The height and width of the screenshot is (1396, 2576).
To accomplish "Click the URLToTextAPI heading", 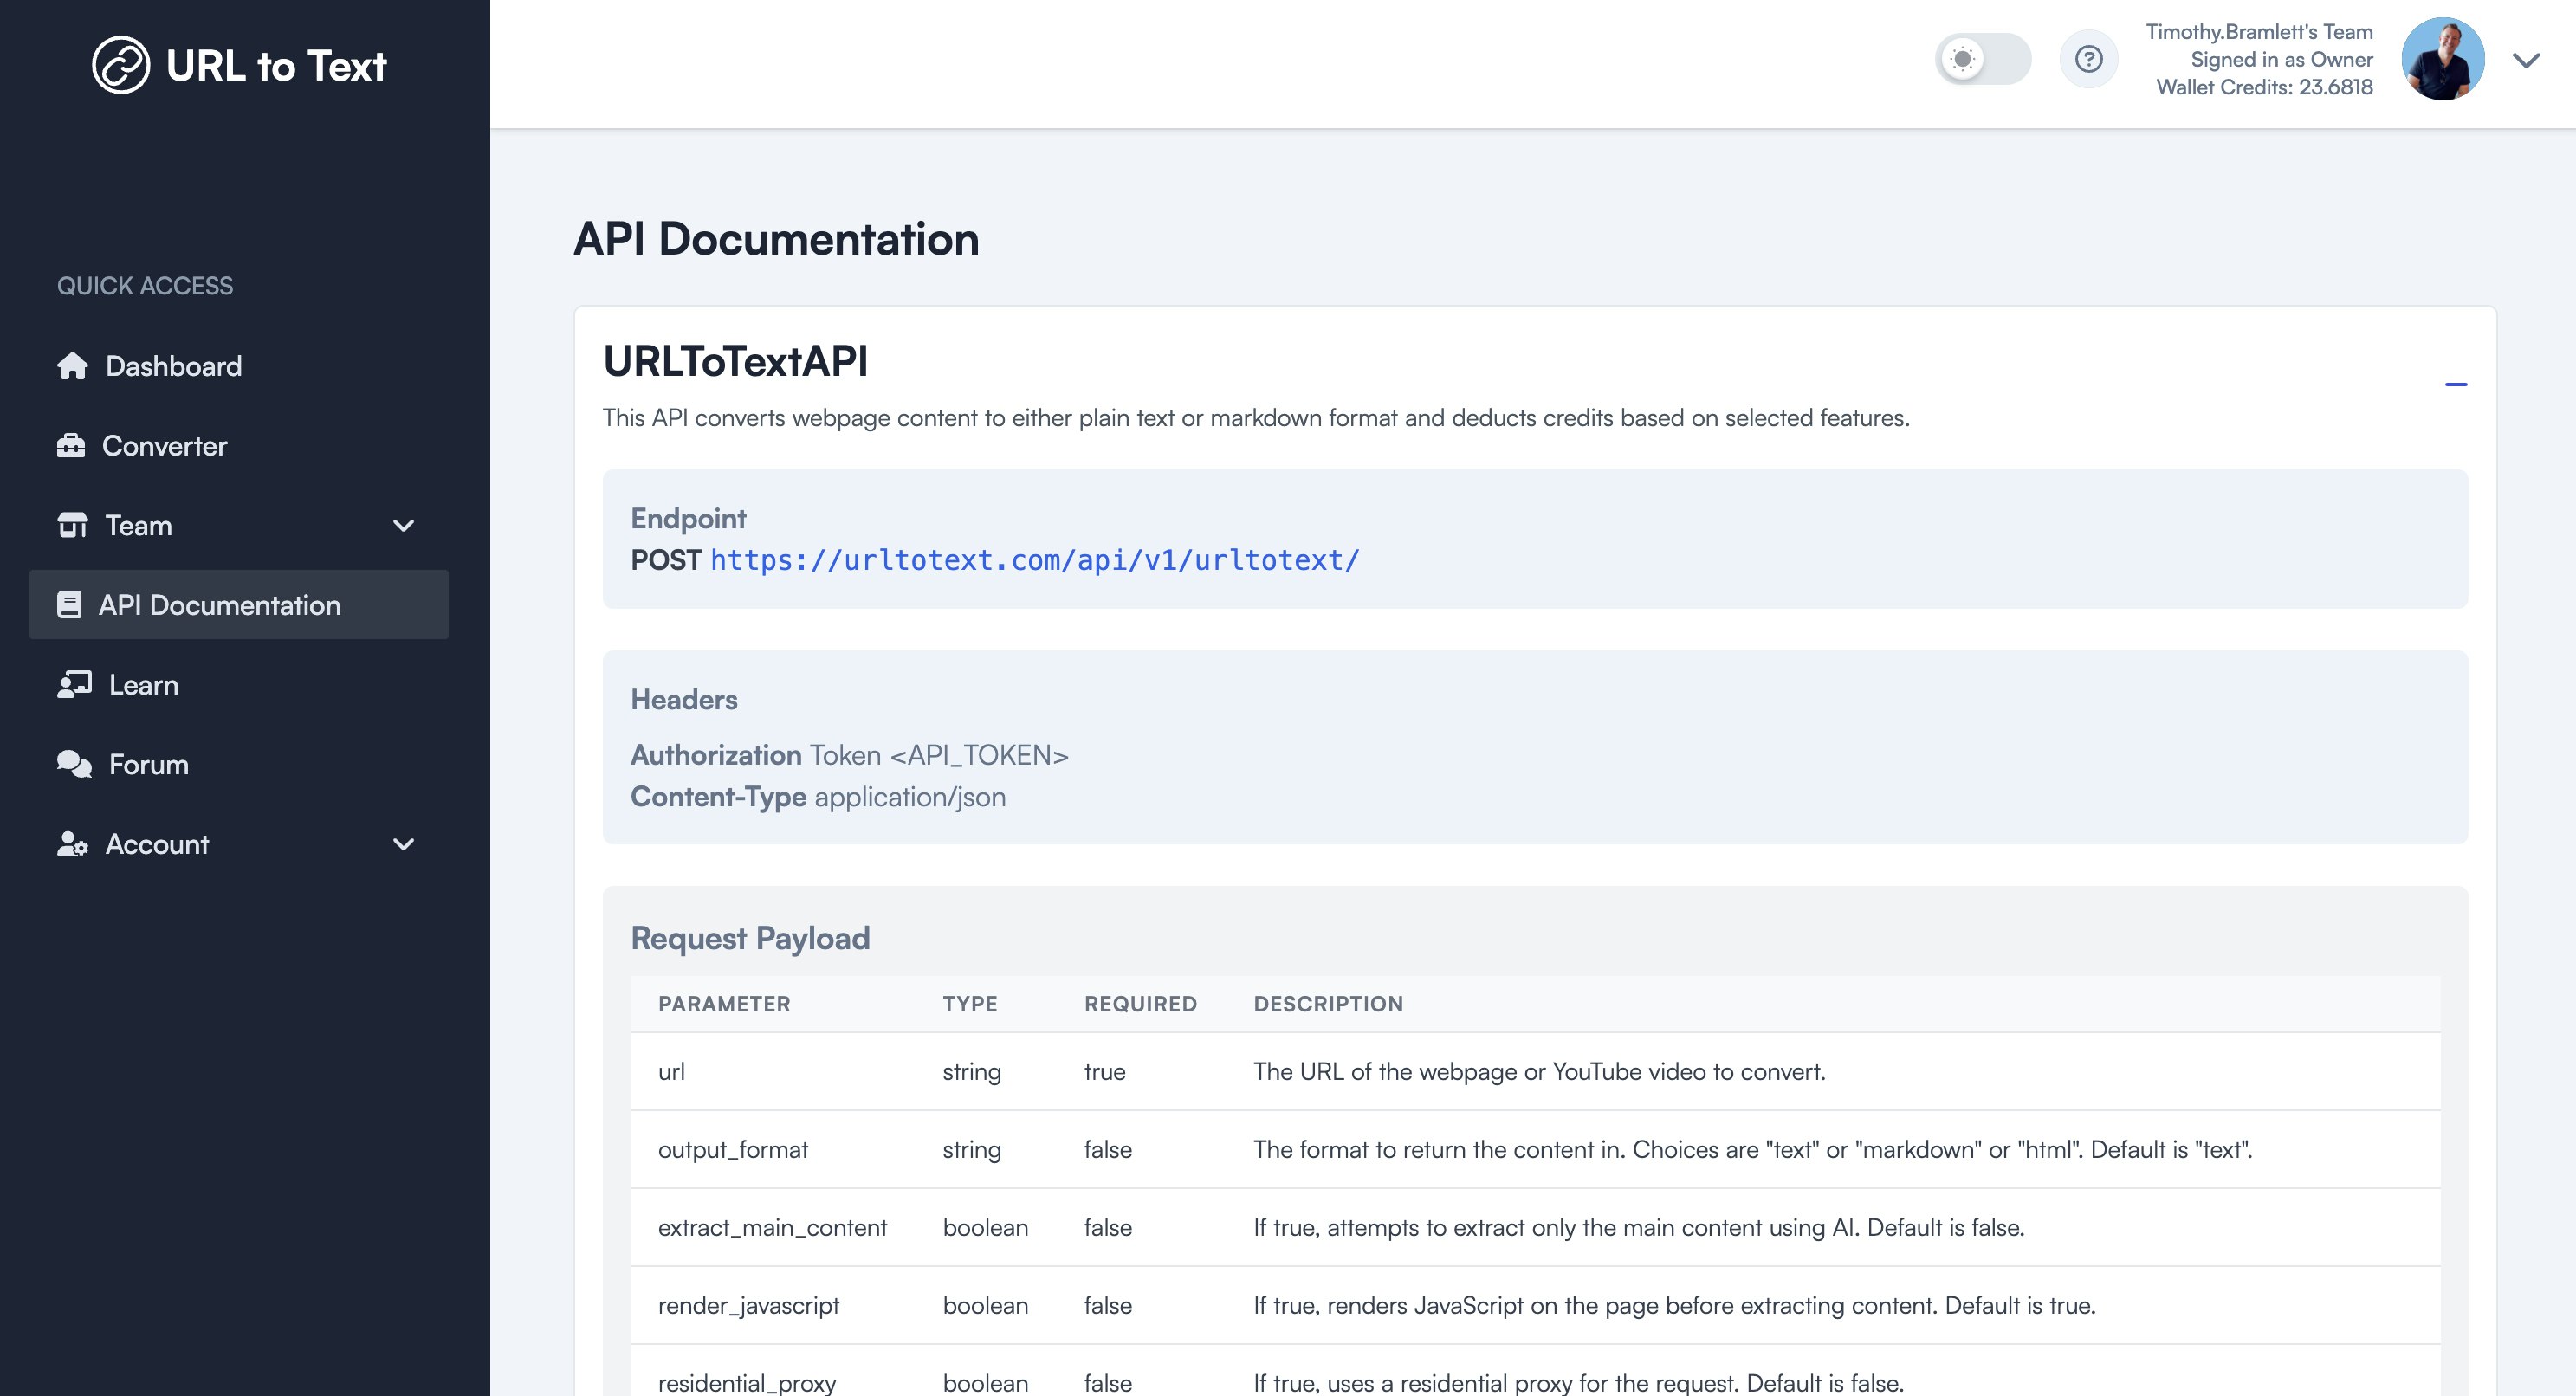I will click(x=736, y=361).
